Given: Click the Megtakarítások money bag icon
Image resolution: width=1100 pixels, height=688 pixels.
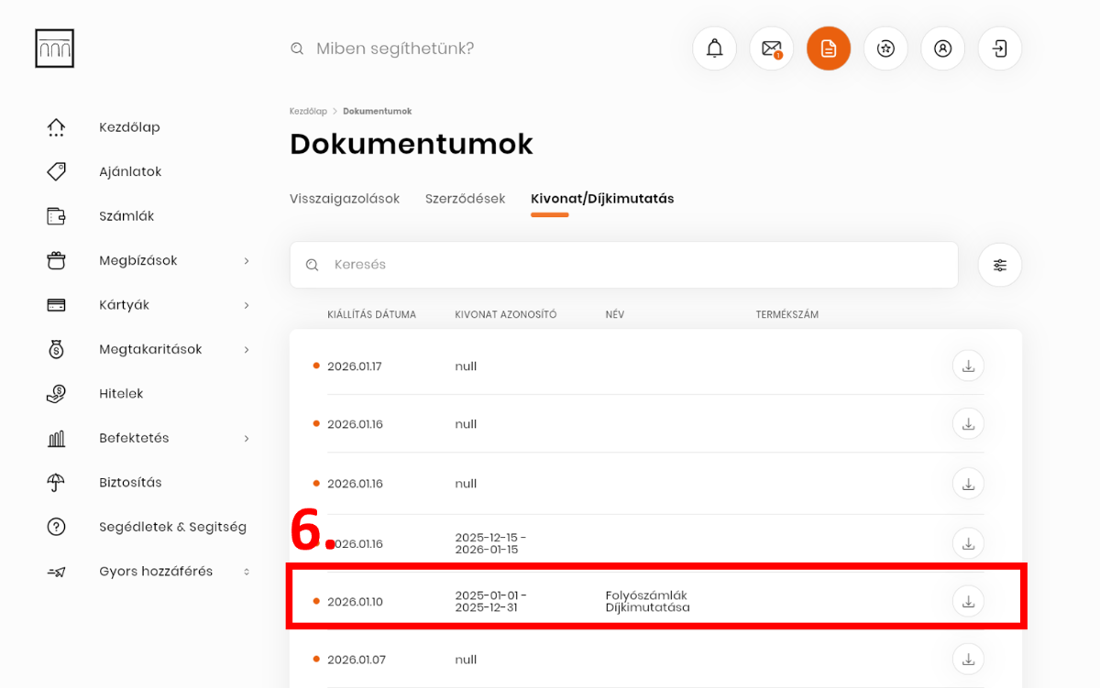Looking at the screenshot, I should pos(56,349).
